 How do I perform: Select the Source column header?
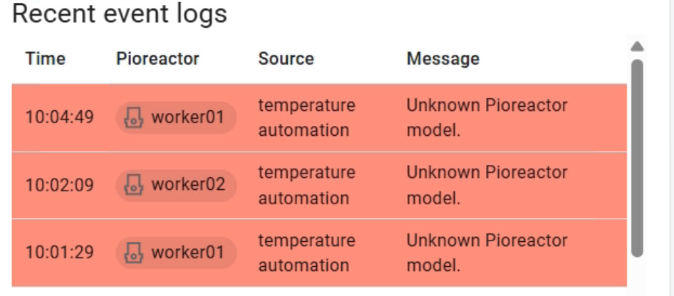pos(286,58)
